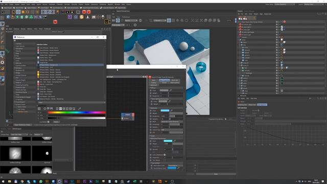Image resolution: width=327 pixels, height=184 pixels.
Task: Open the Windows Start menu
Action: click(3, 181)
